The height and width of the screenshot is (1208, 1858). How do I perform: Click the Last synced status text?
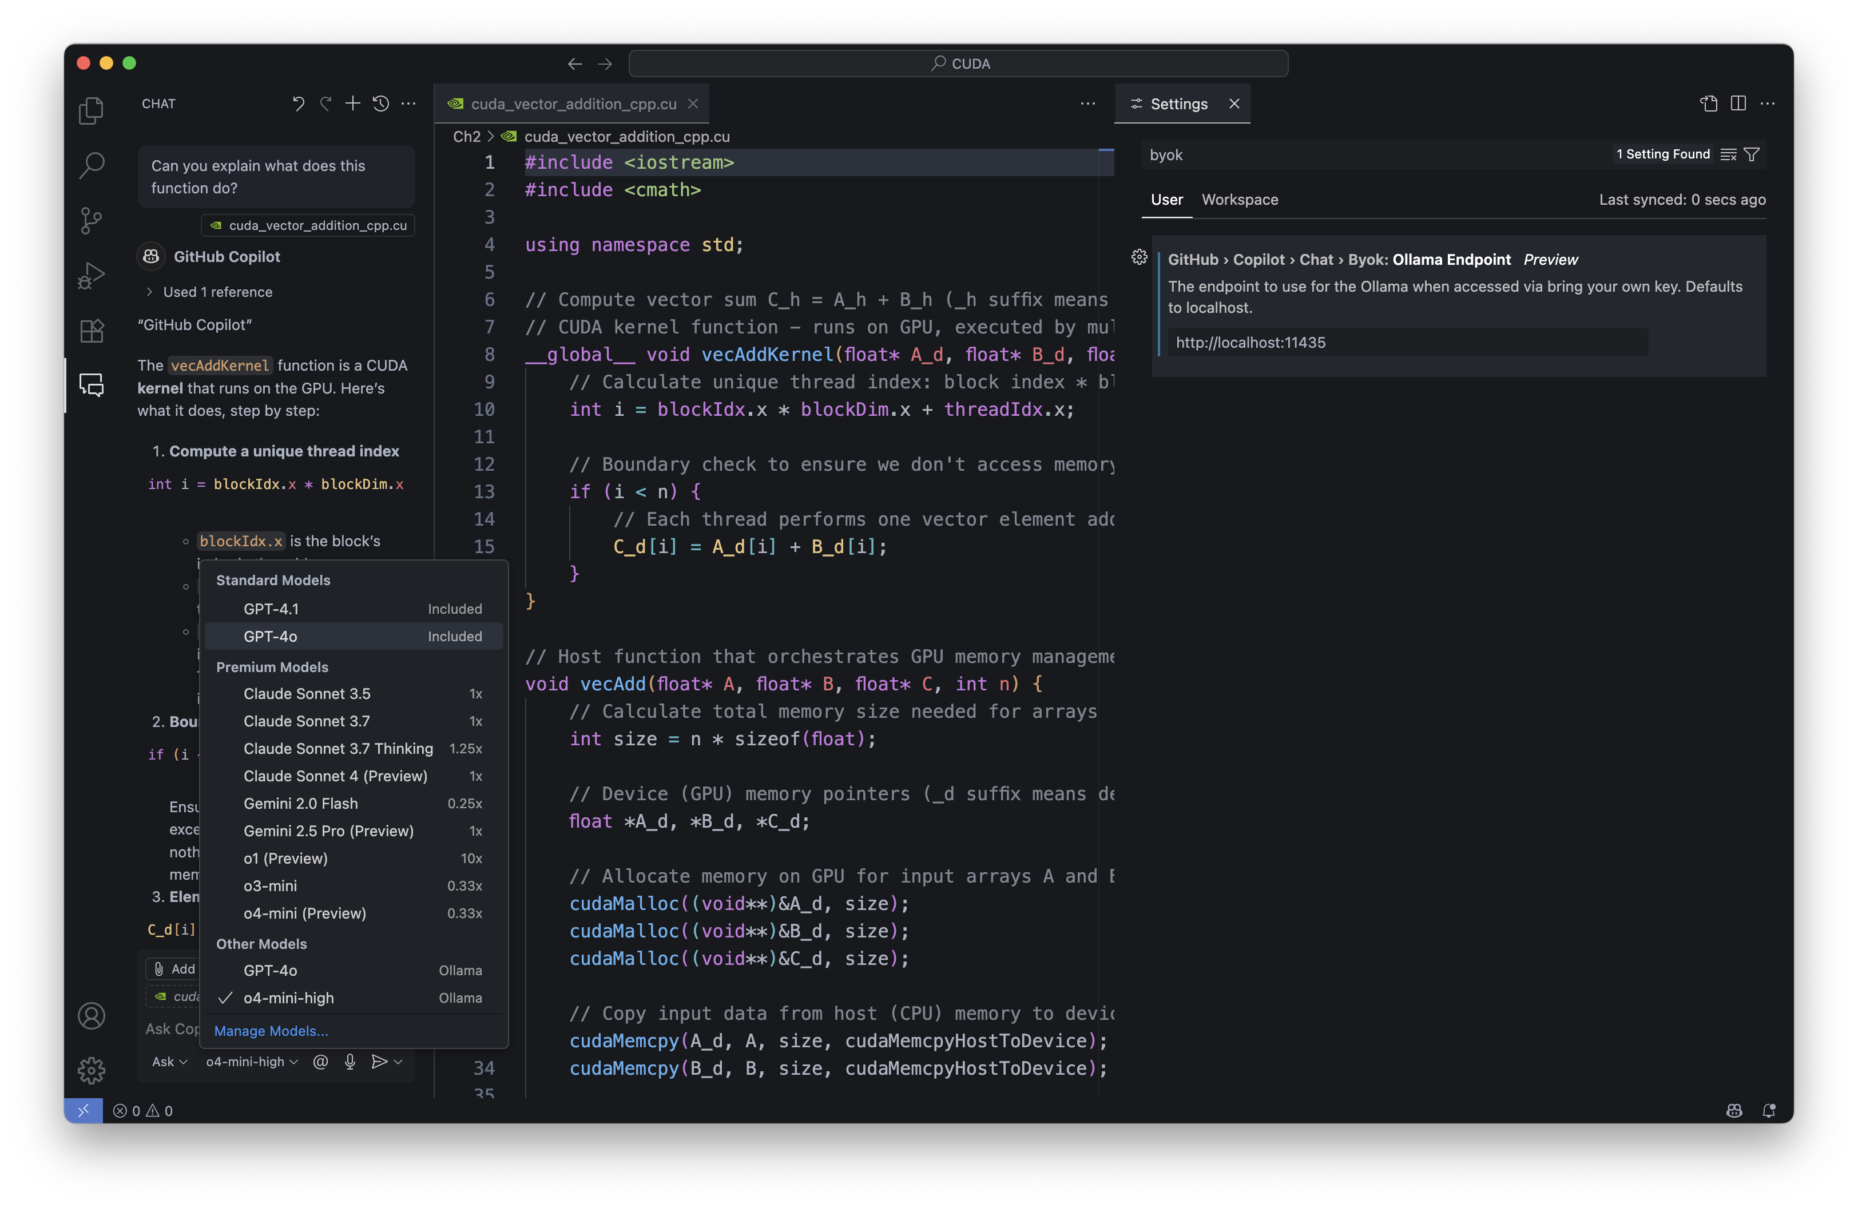1682,200
